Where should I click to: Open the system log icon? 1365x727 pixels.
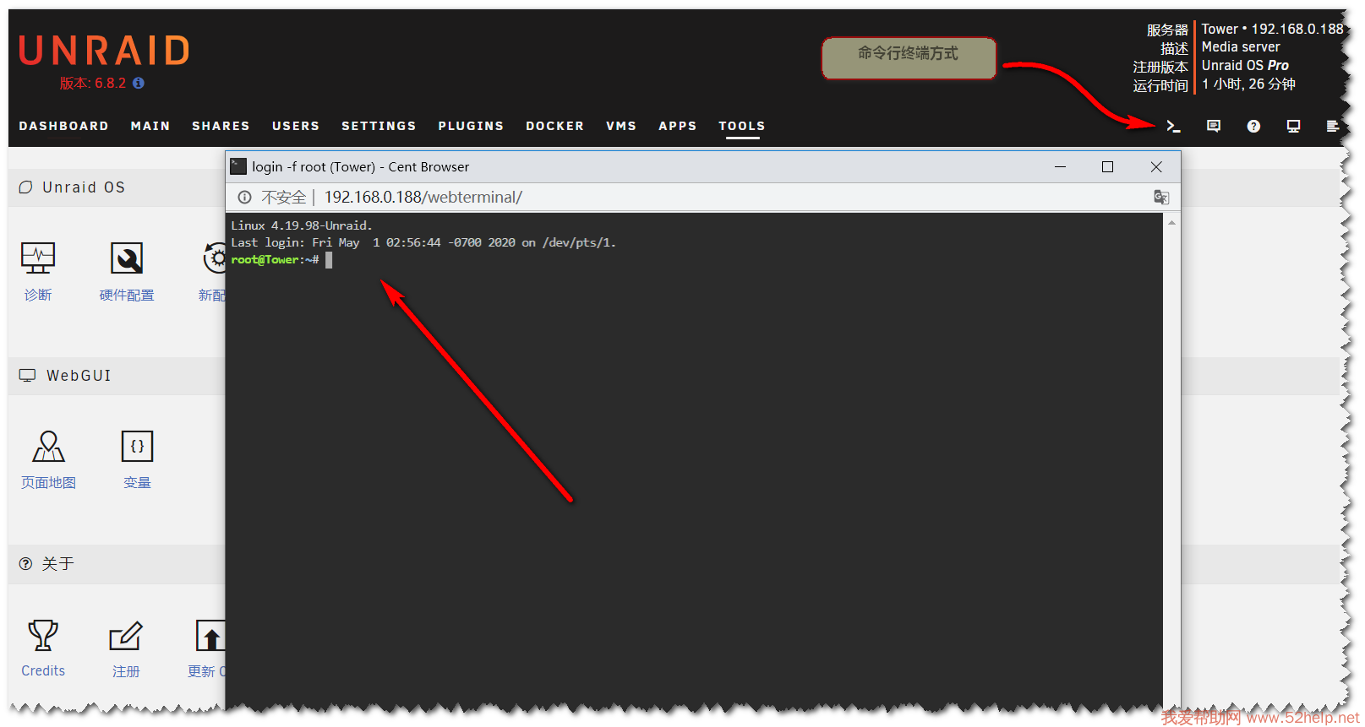[x=1332, y=126]
